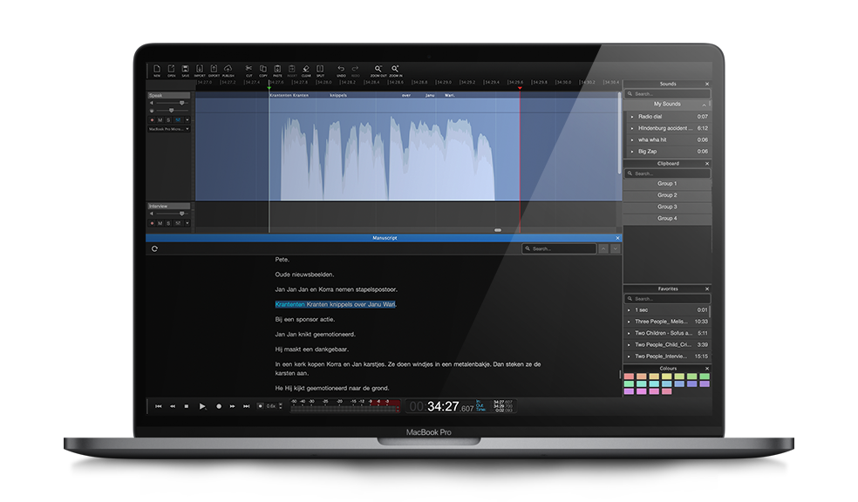
Task: Click the Split tool in the toolbar
Action: (x=320, y=70)
